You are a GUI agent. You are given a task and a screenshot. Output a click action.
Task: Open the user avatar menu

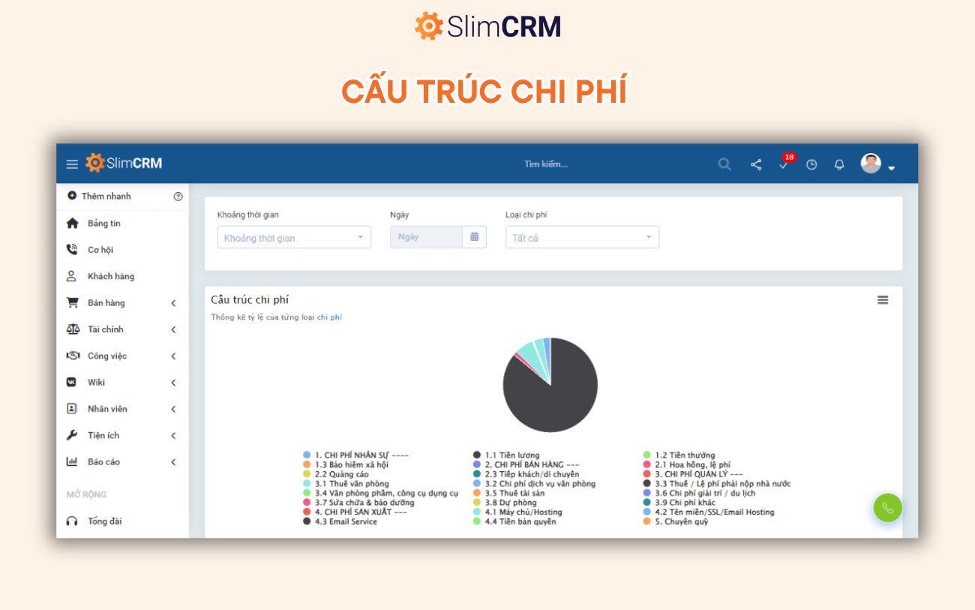coord(877,164)
